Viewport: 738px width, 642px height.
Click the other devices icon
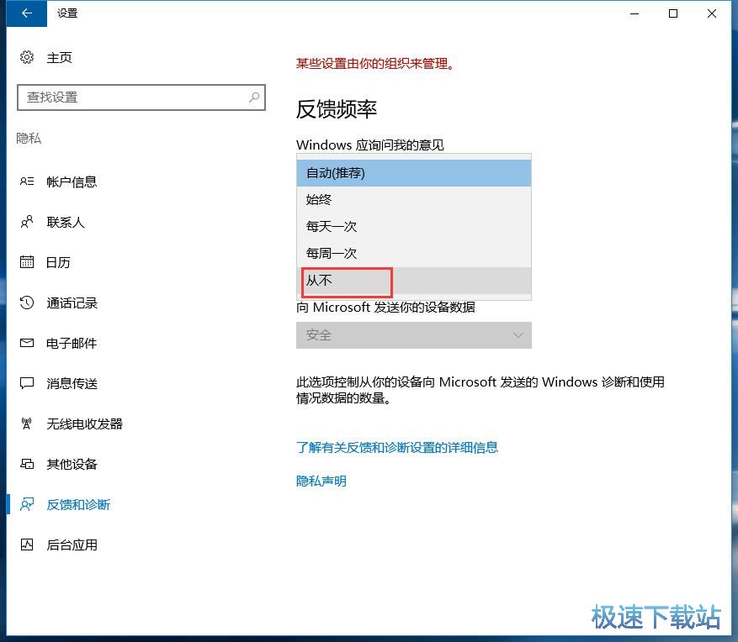click(27, 464)
